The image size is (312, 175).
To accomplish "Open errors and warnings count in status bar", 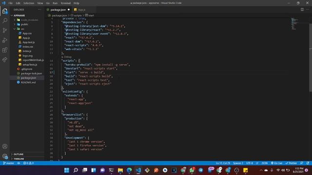I will coord(28,163).
